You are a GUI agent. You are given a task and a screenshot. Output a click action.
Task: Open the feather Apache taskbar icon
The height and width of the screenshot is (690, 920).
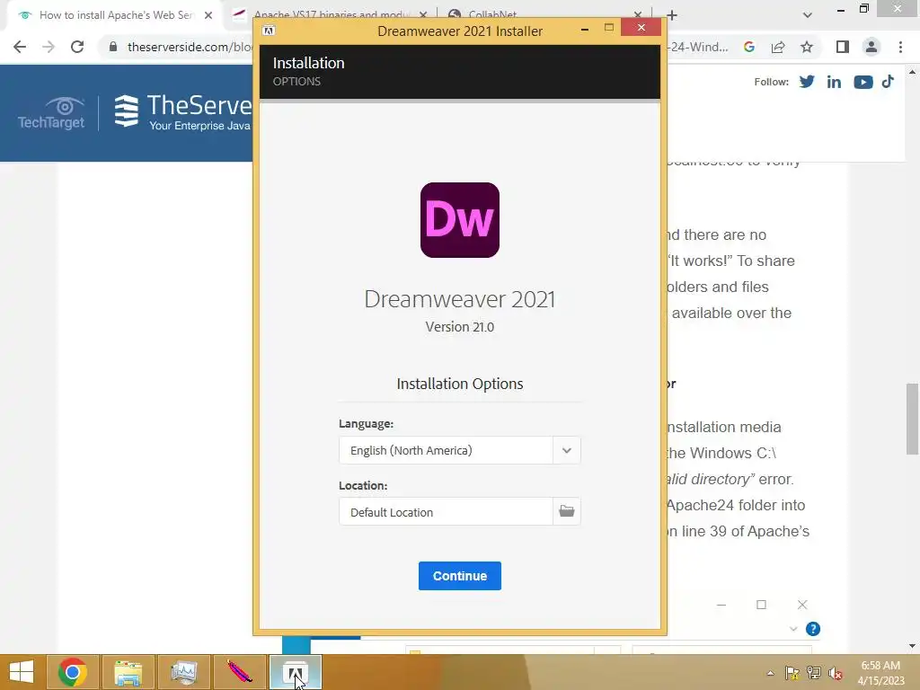239,672
